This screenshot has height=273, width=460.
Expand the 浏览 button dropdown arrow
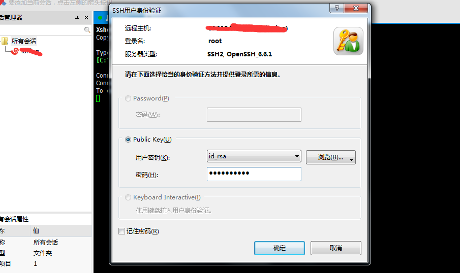[351, 160]
